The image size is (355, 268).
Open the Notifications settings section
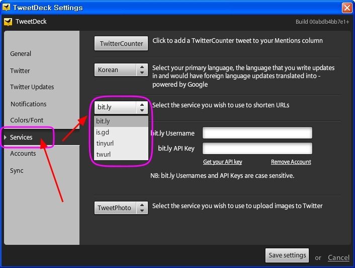tap(29, 104)
